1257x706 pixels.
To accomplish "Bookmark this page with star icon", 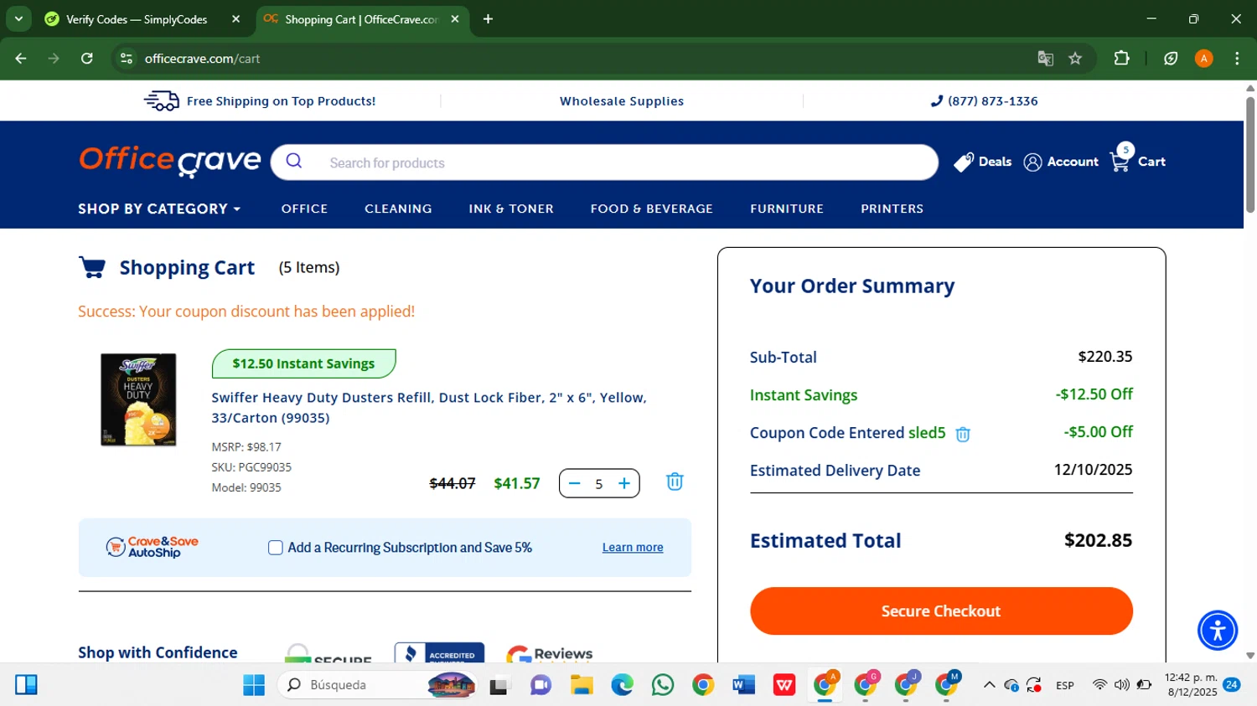I will 1075,59.
